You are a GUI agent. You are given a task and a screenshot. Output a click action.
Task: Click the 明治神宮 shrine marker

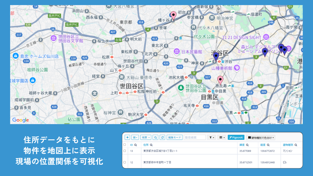point(212,18)
